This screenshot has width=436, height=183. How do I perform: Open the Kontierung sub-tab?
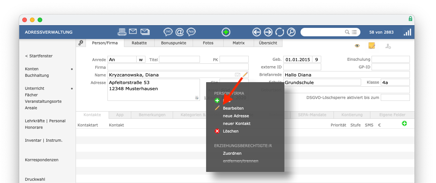click(x=352, y=115)
